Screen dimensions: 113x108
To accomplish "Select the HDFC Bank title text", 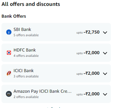I will [25, 50].
